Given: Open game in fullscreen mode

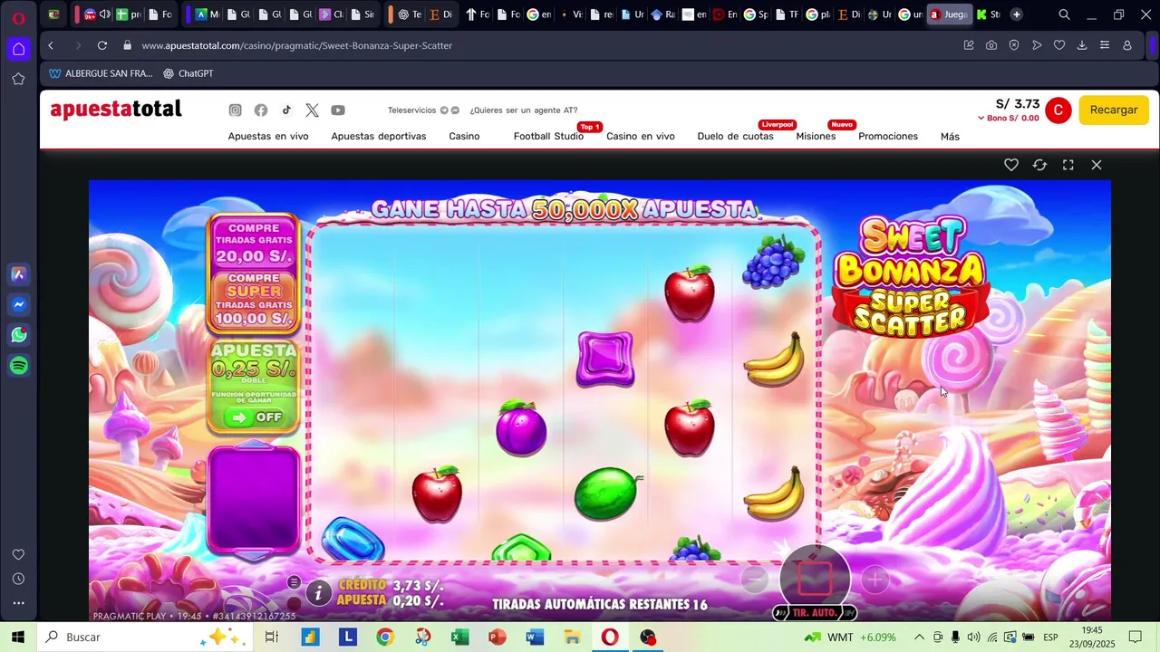Looking at the screenshot, I should [x=1068, y=165].
